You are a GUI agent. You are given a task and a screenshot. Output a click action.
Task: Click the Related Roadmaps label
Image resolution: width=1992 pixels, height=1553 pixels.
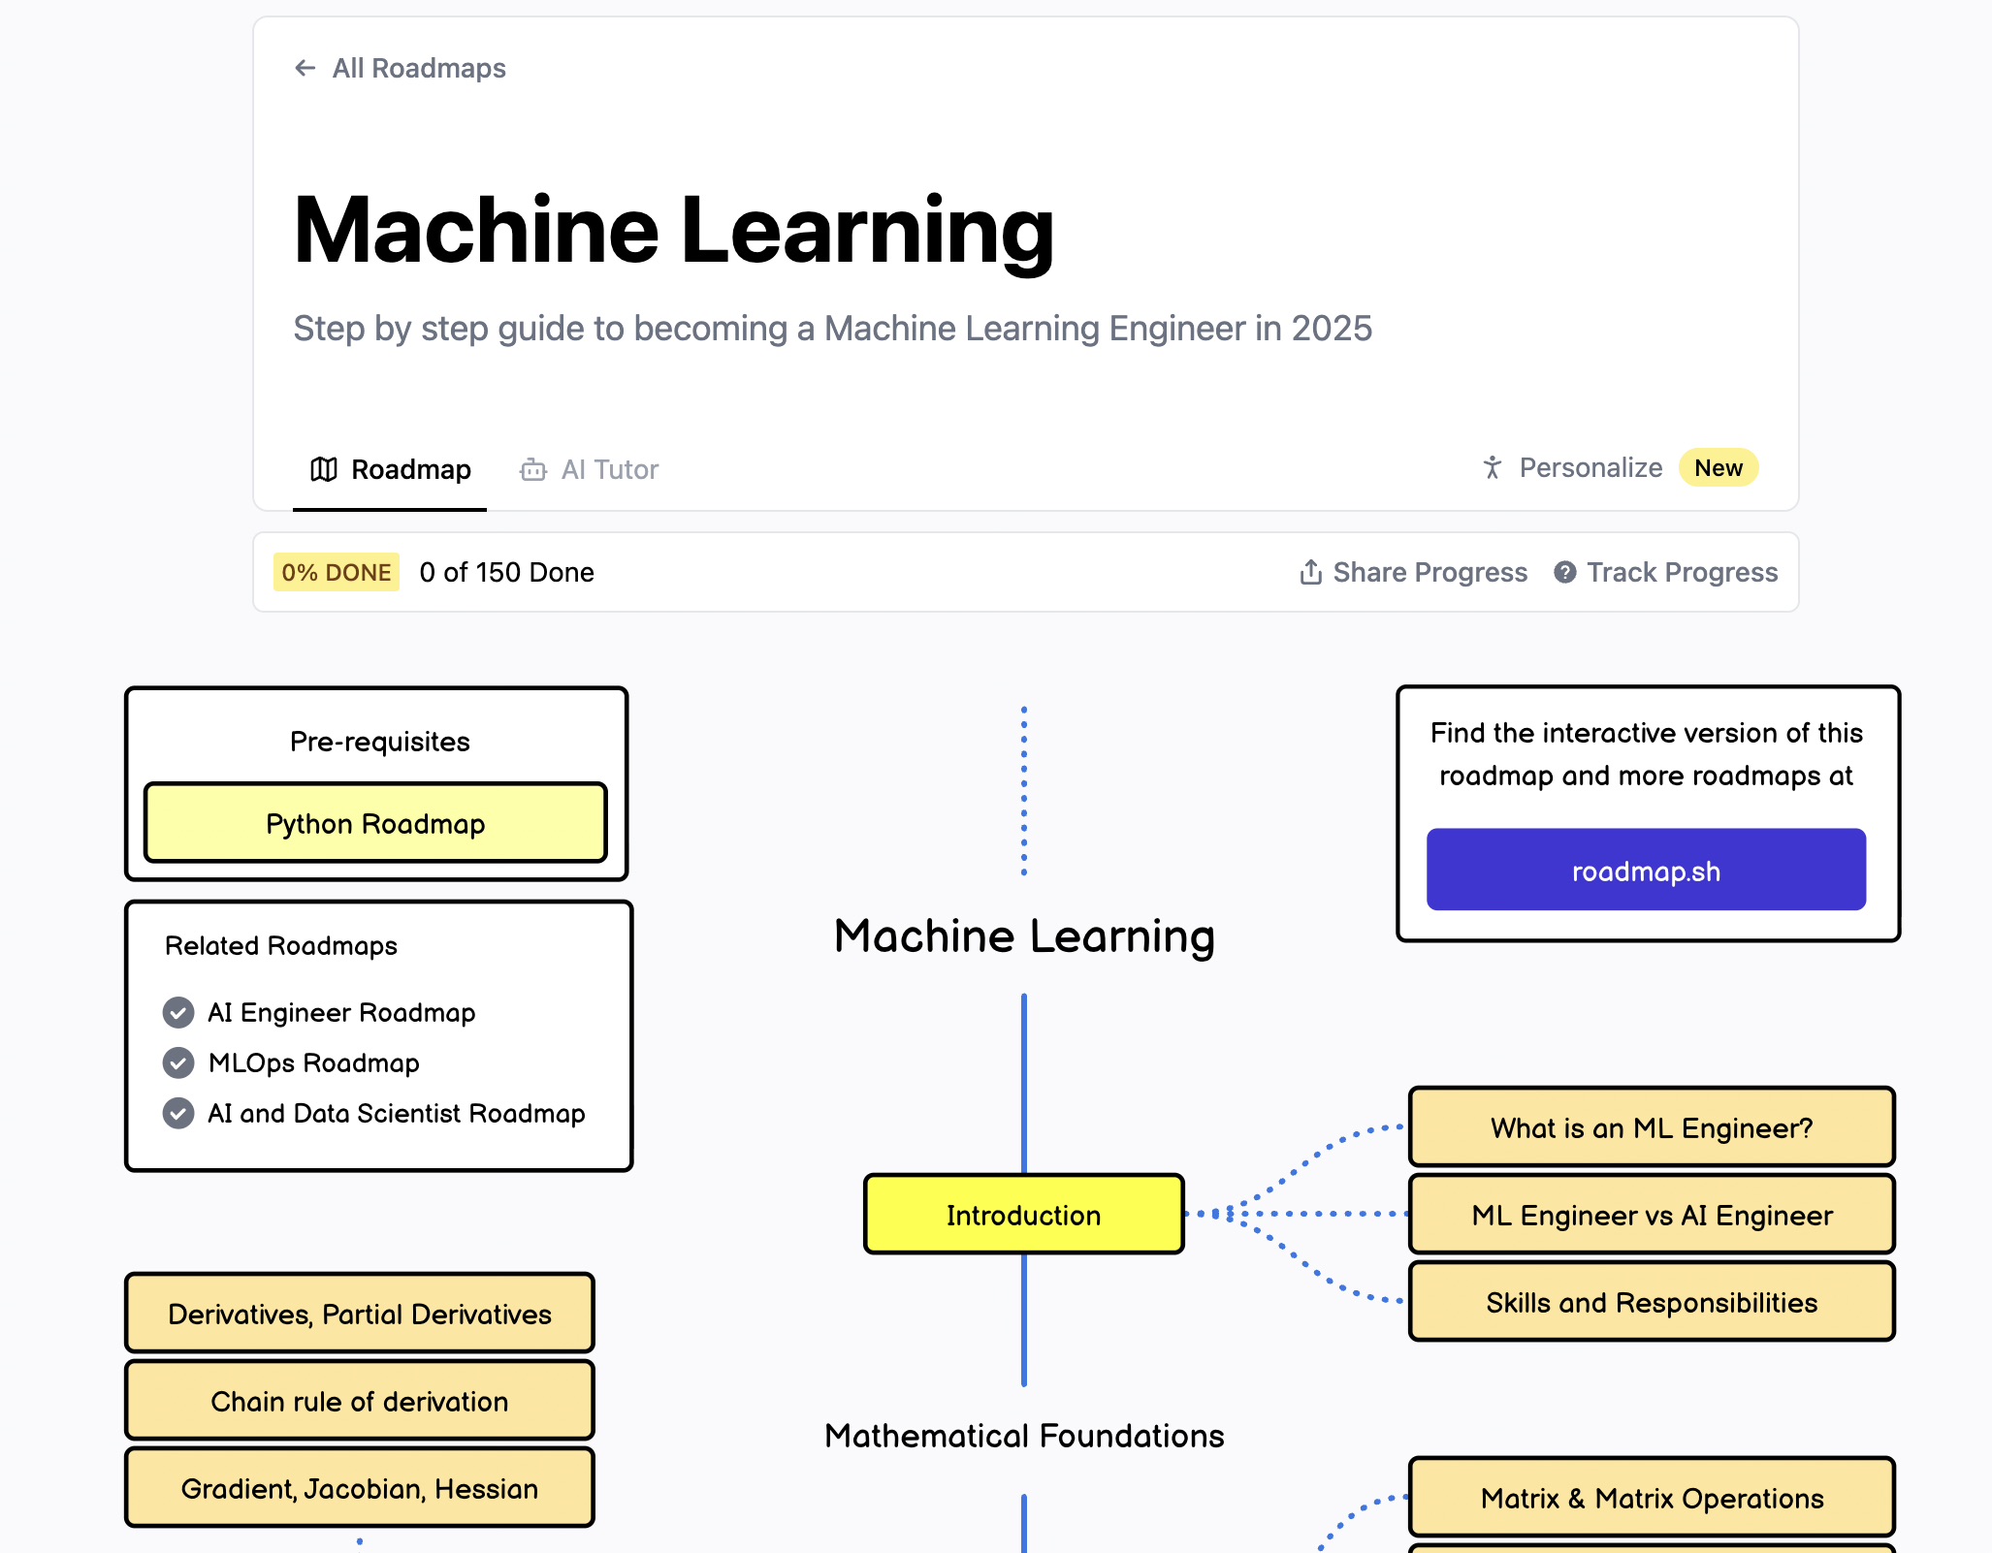pyautogui.click(x=281, y=945)
